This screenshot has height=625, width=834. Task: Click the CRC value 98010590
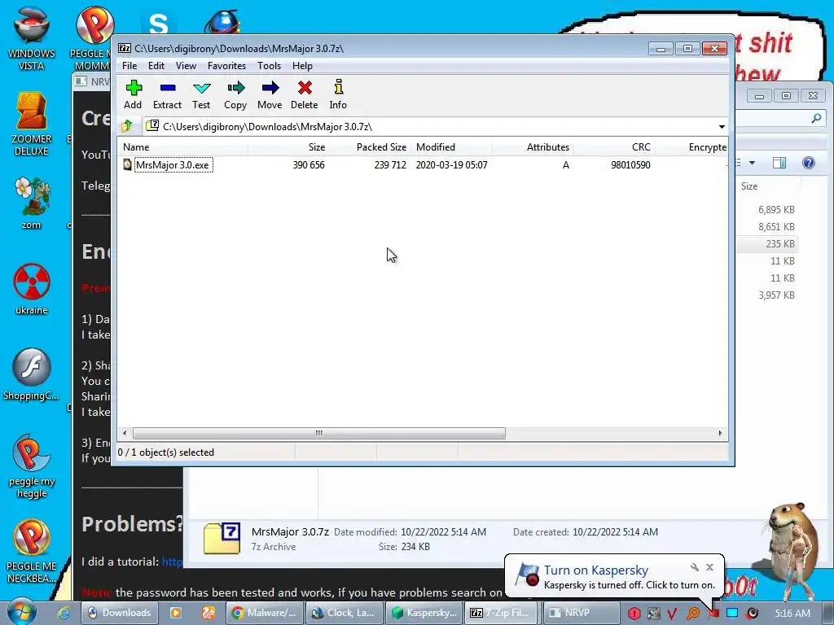point(630,164)
